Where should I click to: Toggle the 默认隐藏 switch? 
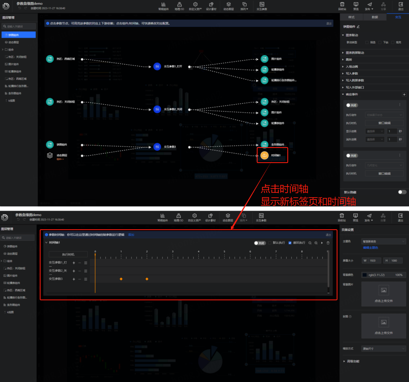point(402,192)
